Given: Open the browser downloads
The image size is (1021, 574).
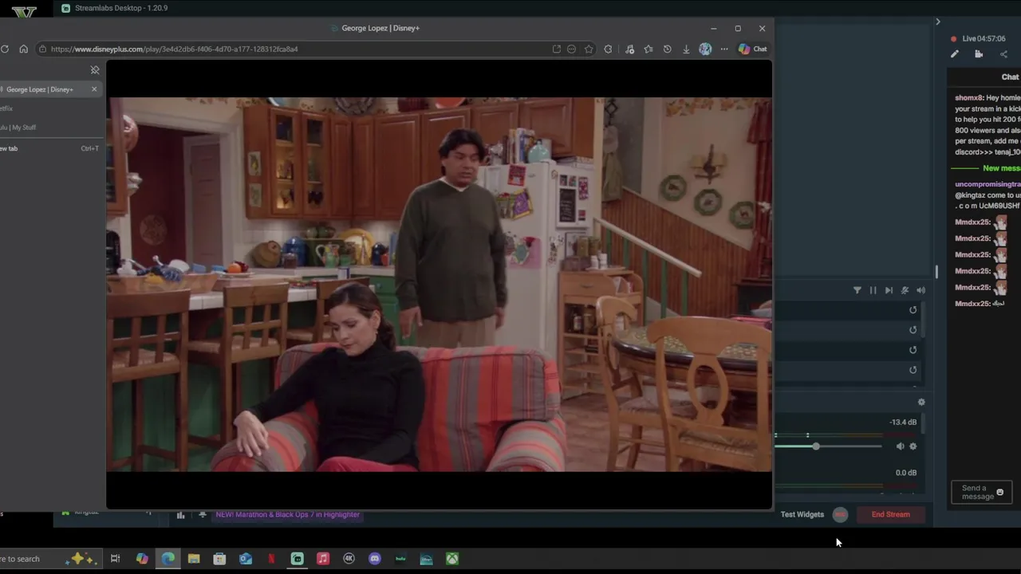Looking at the screenshot, I should click(x=686, y=49).
